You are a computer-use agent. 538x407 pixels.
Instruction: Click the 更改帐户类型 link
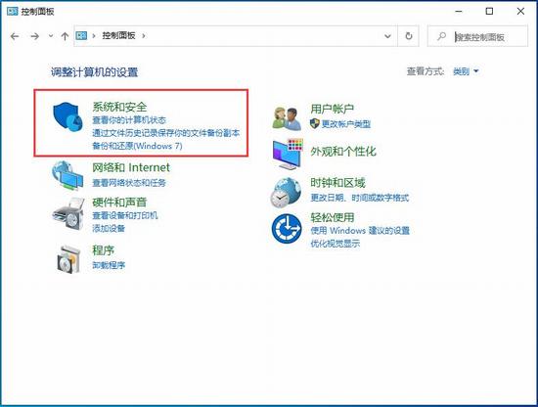346,124
